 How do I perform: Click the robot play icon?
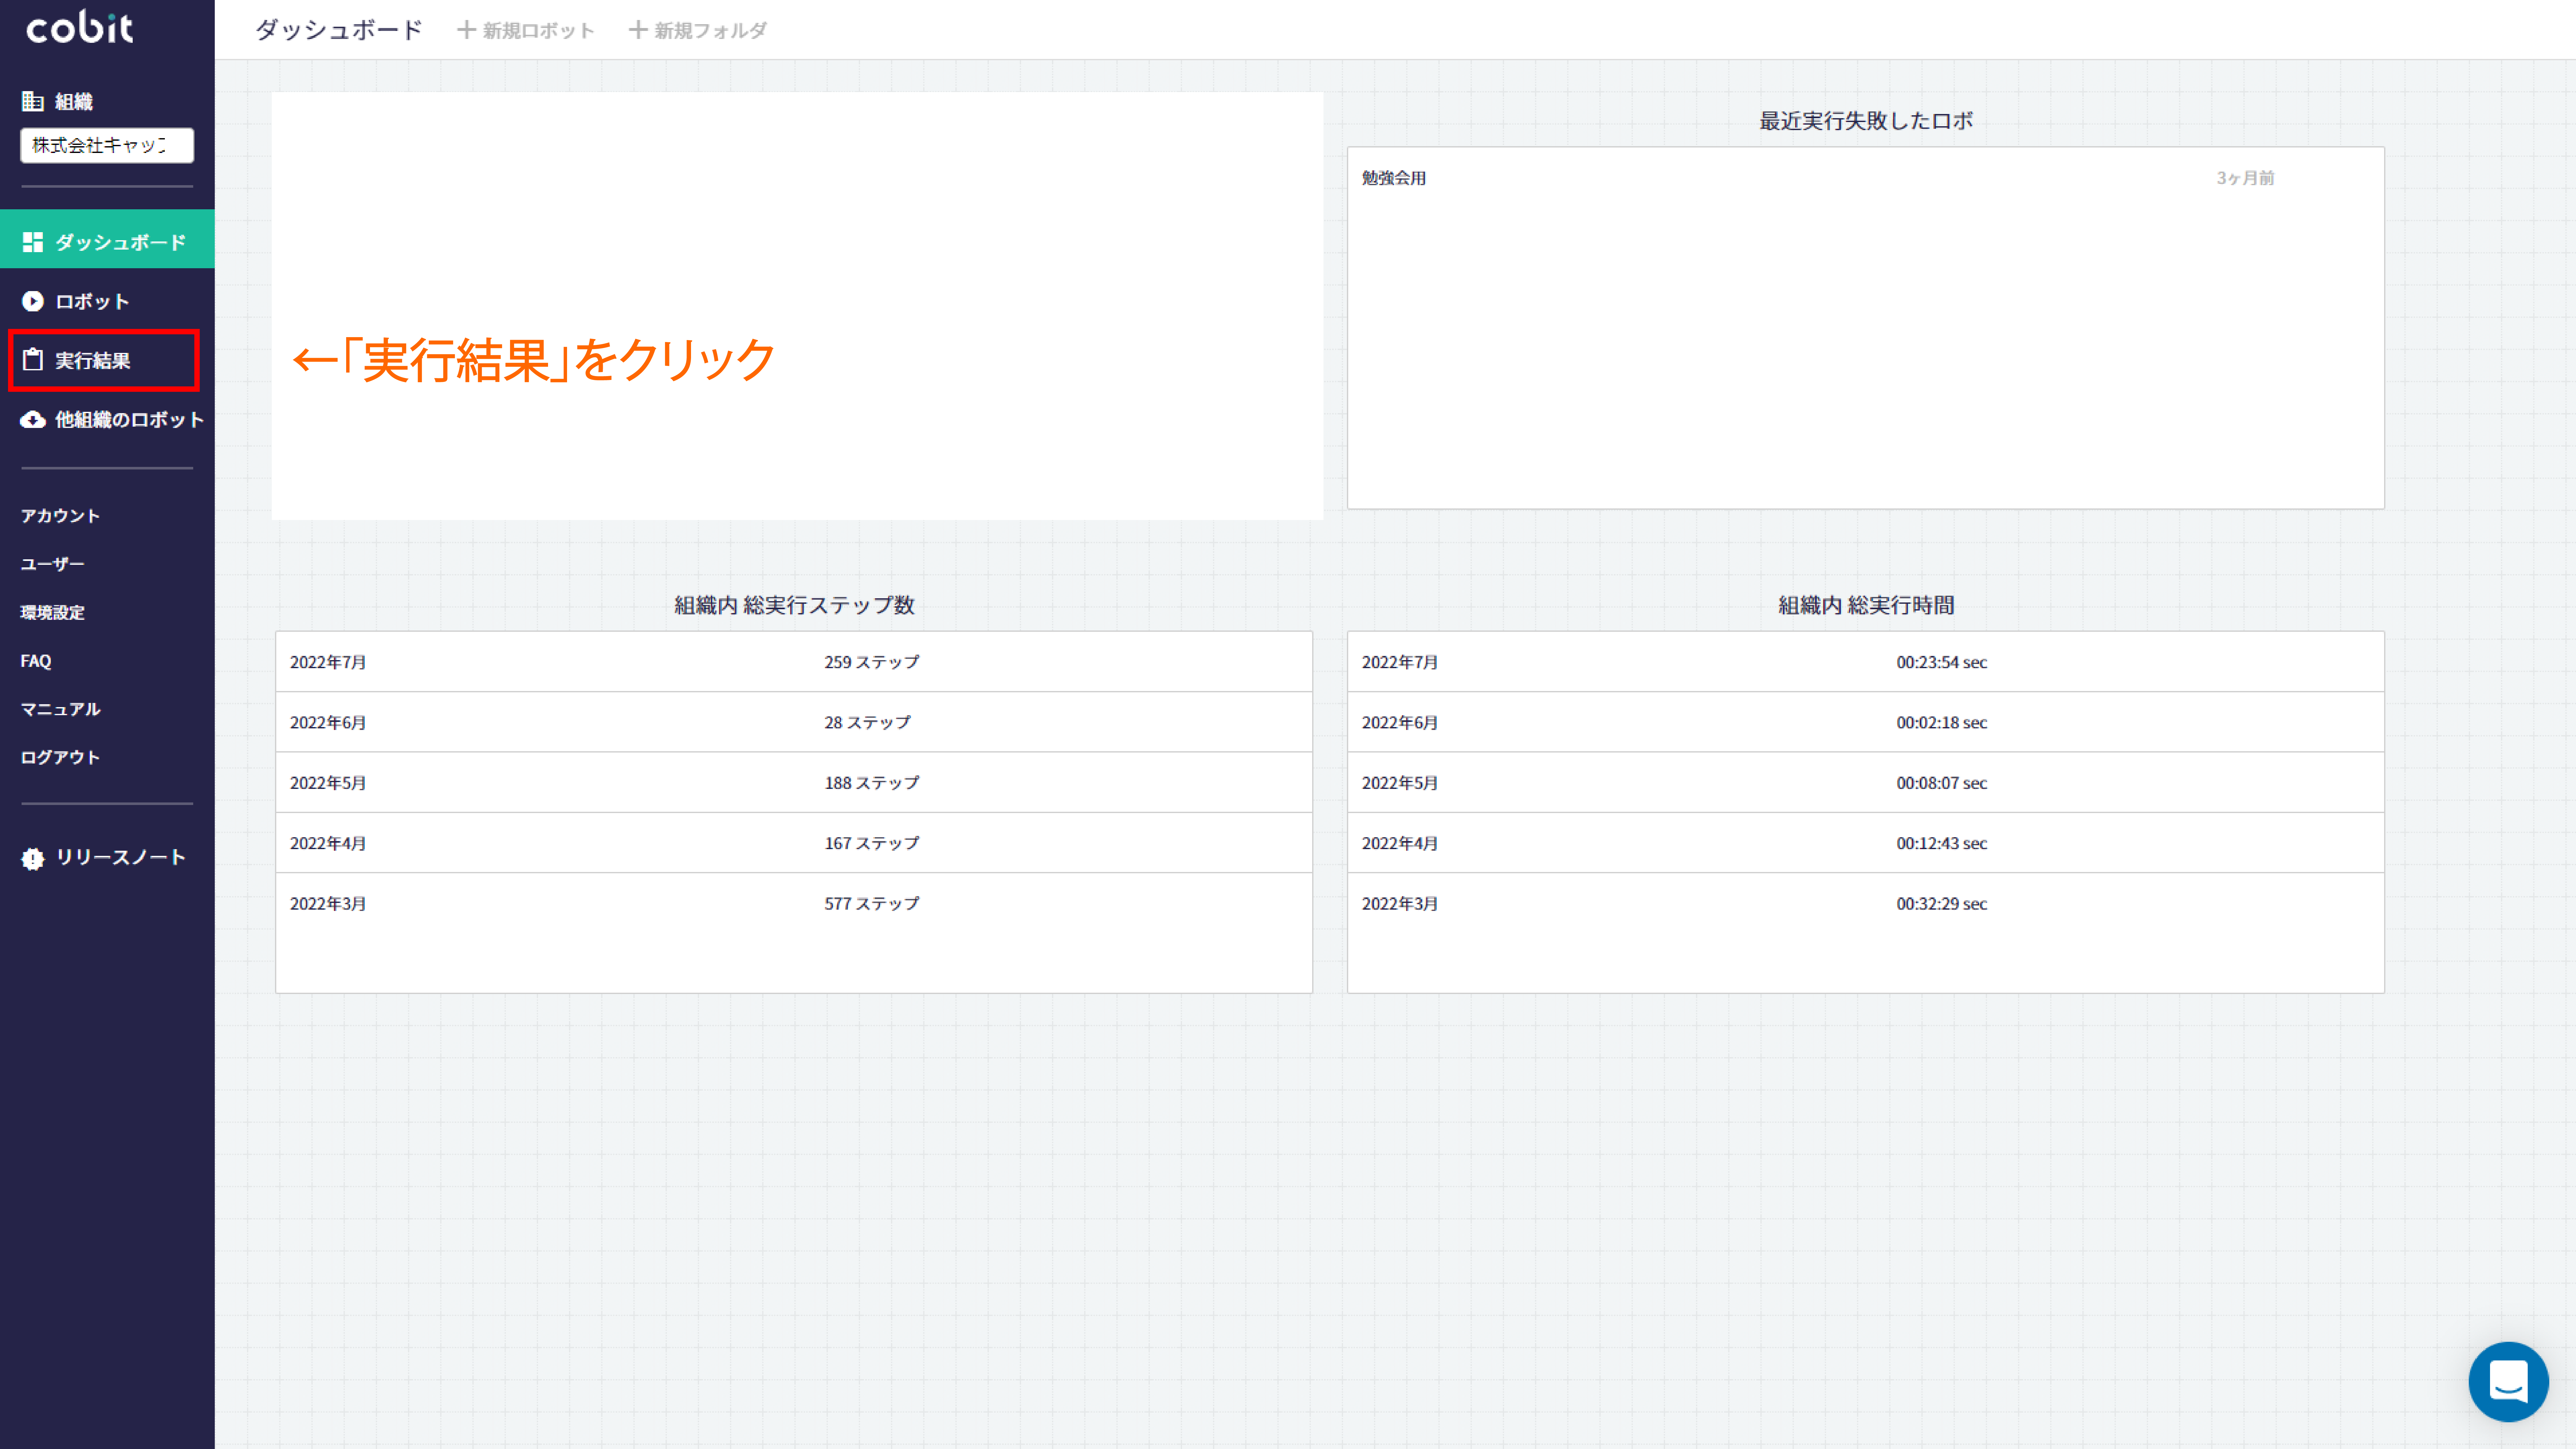tap(33, 301)
